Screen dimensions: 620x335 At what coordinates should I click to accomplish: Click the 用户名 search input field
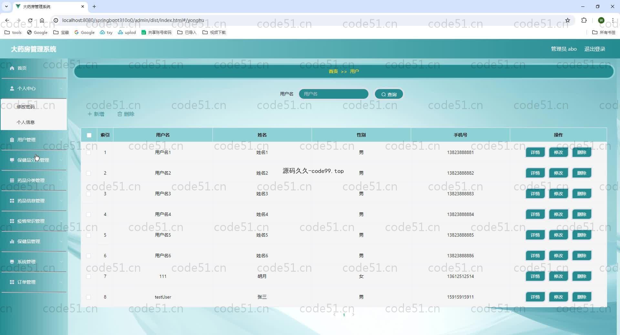(334, 94)
